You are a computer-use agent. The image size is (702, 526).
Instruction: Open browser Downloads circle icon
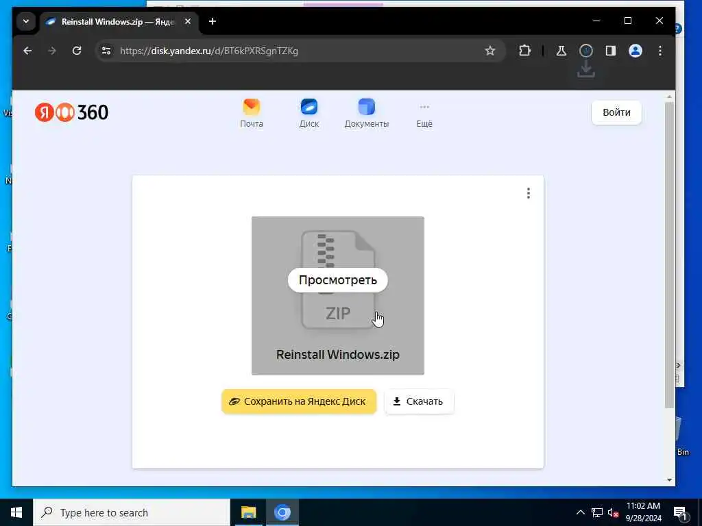point(586,51)
